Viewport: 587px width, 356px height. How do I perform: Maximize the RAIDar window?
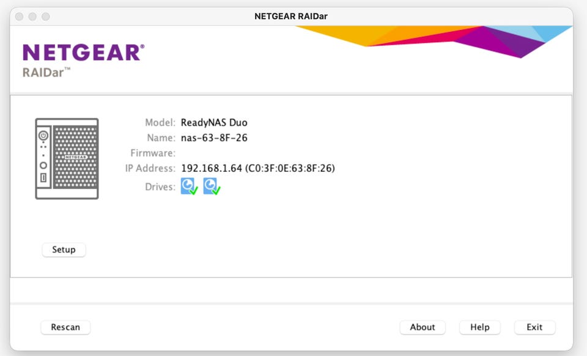click(46, 17)
